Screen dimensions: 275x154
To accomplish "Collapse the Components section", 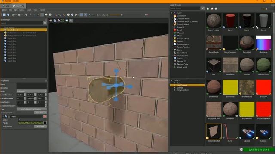I will pyautogui.click(x=2, y=113).
